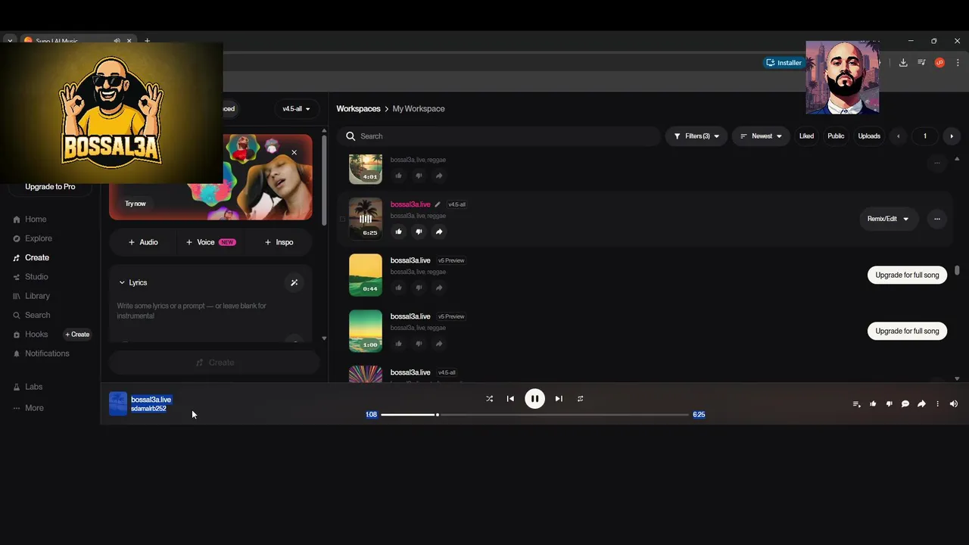Like the 0:44 song
This screenshot has width=969, height=545.
[399, 288]
